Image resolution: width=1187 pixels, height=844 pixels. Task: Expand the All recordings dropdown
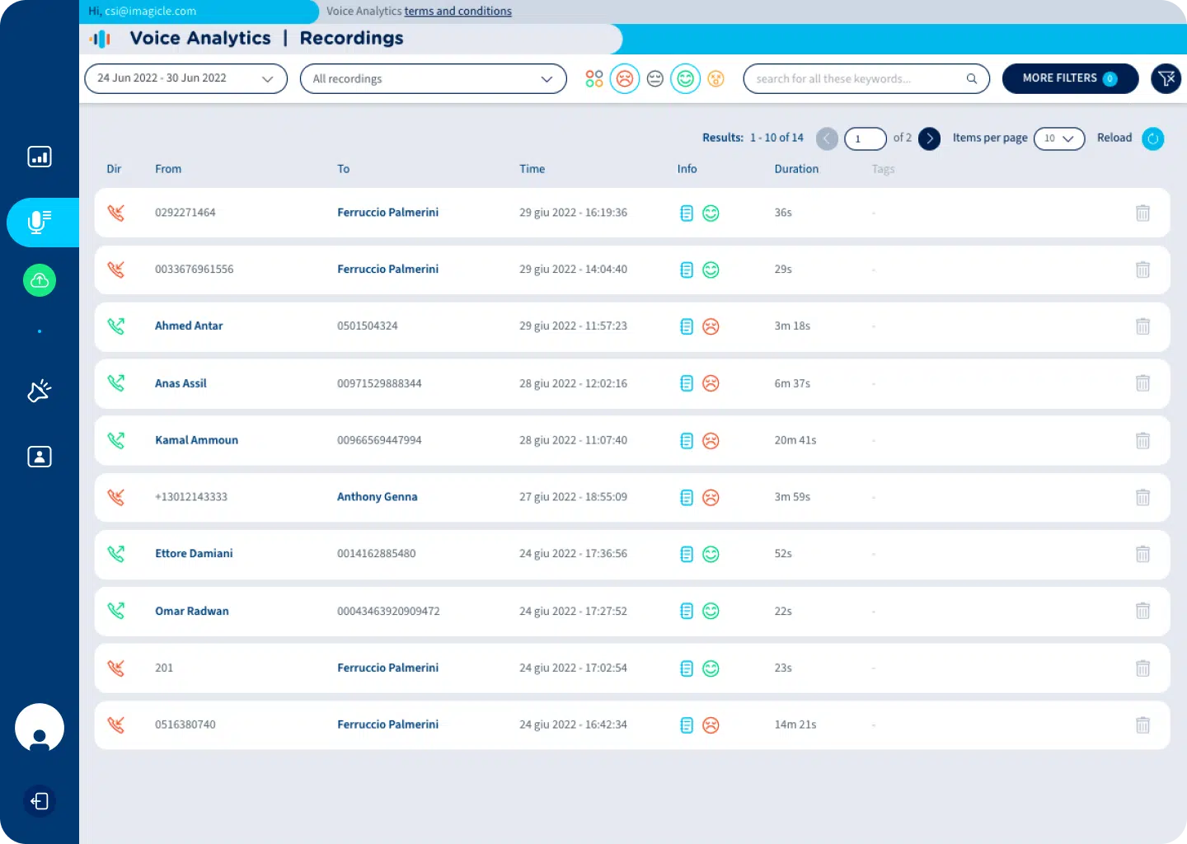point(433,79)
